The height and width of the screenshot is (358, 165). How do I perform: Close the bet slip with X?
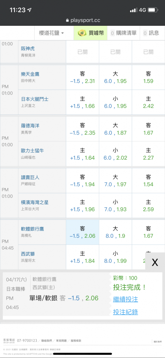click(x=155, y=262)
